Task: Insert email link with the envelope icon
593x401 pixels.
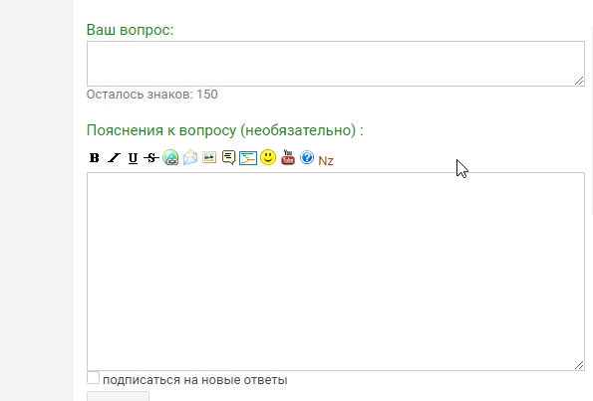Action: coord(190,157)
